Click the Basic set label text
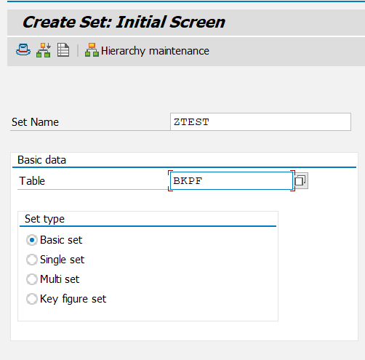The height and width of the screenshot is (360, 365). click(x=61, y=240)
